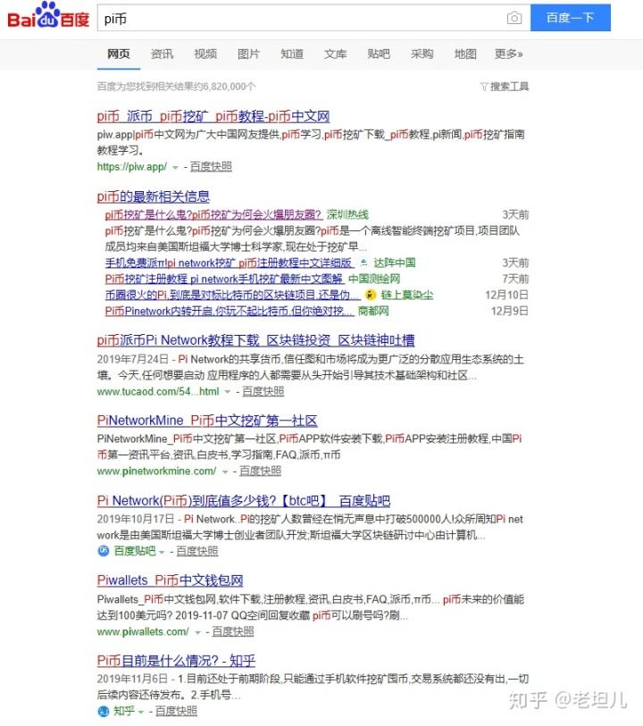Screen dimensions: 643x726
Task: Open 百度快照 for piw.app result
Action: [x=211, y=167]
